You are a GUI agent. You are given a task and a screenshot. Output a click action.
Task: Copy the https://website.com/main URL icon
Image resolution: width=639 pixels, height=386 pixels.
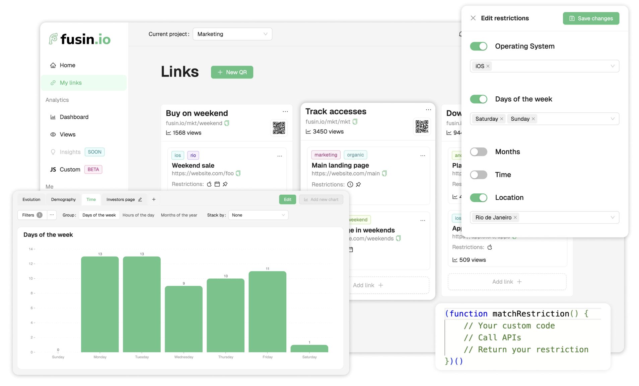(x=384, y=173)
